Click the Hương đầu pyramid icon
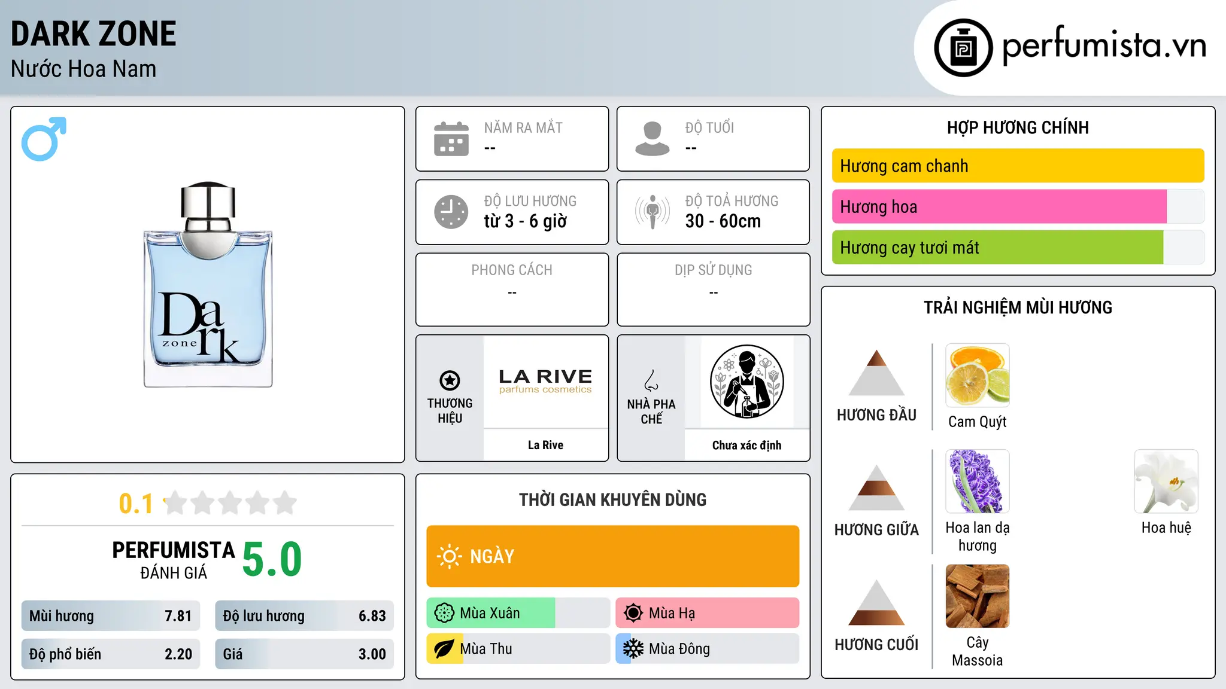The image size is (1226, 689). point(876,373)
